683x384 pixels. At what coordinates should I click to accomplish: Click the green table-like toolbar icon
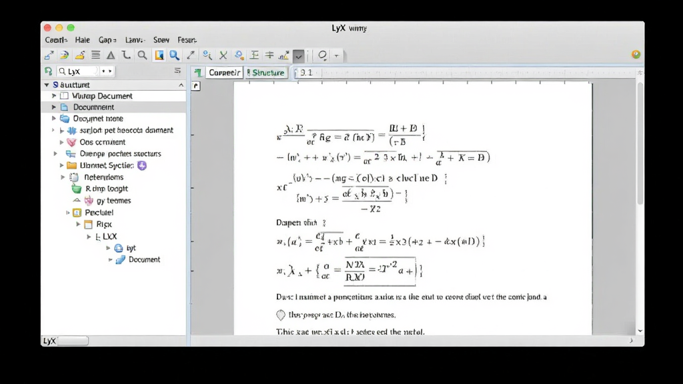254,55
